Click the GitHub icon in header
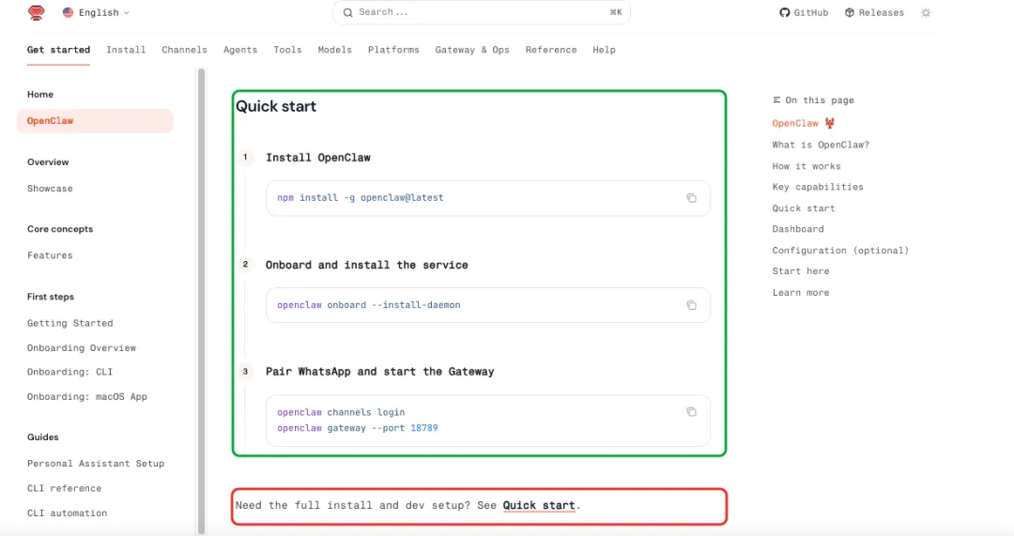1014x536 pixels. (x=785, y=13)
